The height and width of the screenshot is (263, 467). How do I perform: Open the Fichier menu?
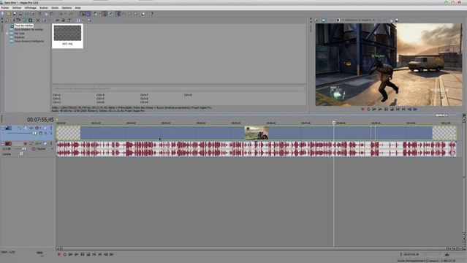pyautogui.click(x=5, y=8)
